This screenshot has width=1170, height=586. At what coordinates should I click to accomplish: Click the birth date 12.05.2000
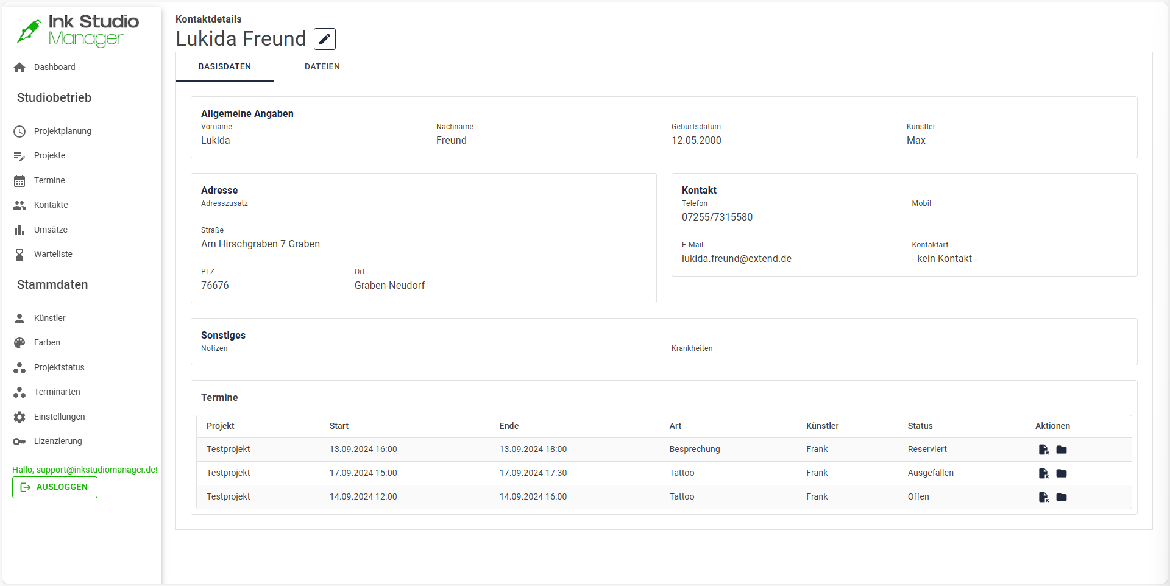coord(697,141)
